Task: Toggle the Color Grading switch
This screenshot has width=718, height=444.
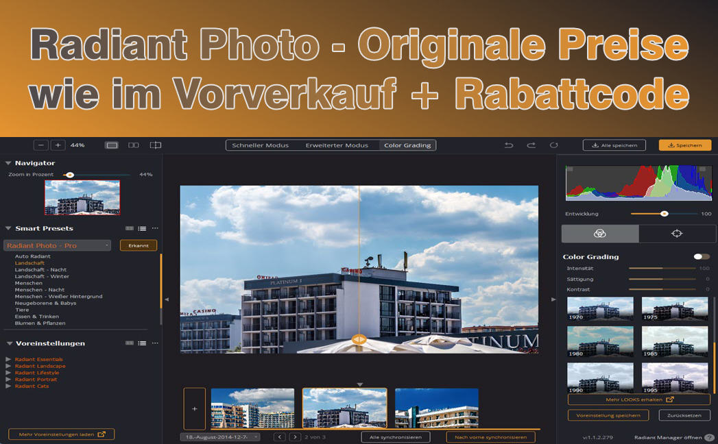Action: tap(701, 257)
